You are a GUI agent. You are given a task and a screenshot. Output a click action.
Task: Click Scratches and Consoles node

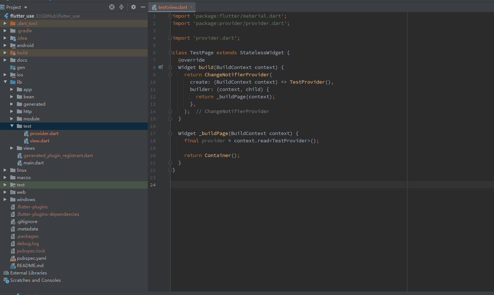(36, 280)
